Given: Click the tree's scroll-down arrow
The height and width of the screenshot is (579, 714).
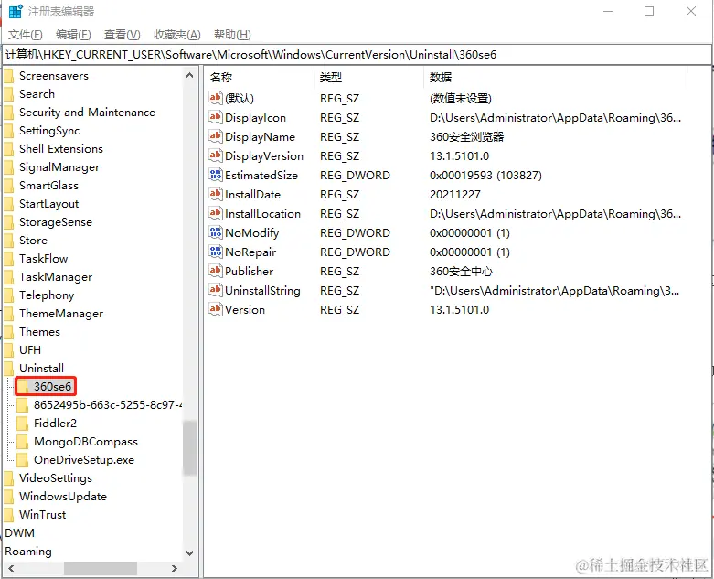Looking at the screenshot, I should point(190,553).
